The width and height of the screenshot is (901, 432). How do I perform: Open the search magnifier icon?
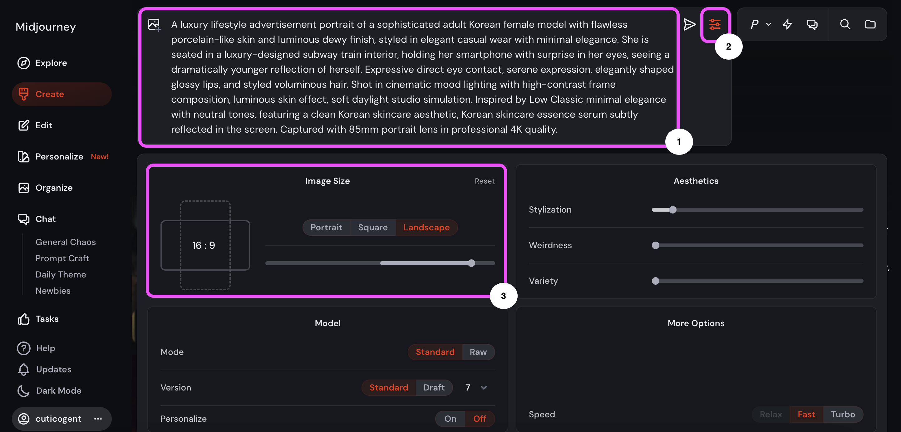coord(845,24)
